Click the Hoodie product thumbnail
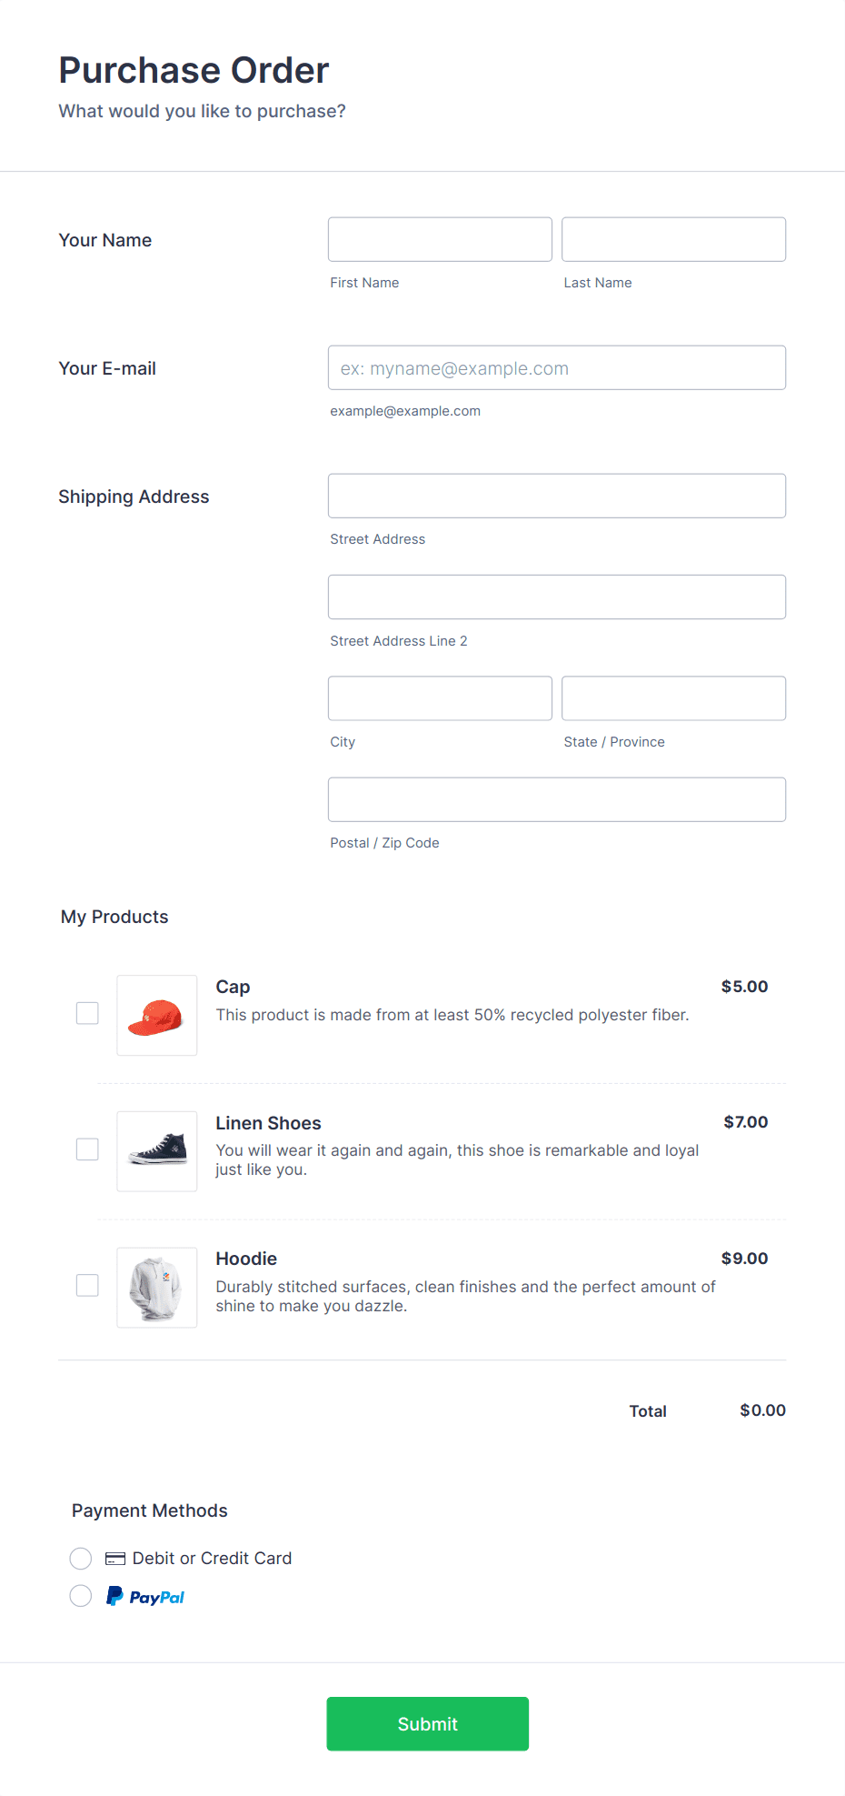 pos(156,1287)
